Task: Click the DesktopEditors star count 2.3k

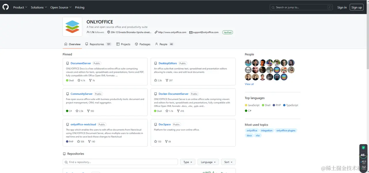Action: [158, 80]
